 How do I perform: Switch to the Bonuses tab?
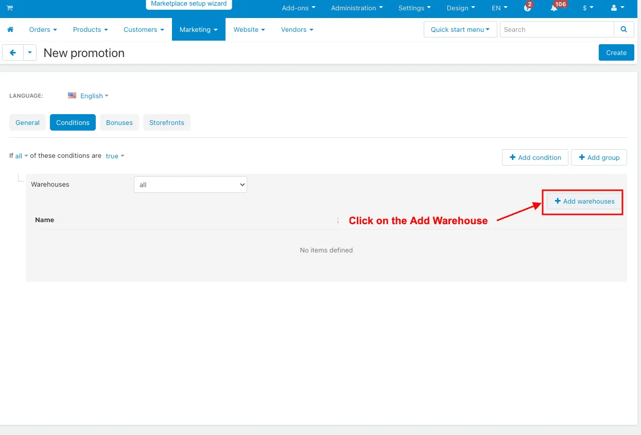coord(119,123)
